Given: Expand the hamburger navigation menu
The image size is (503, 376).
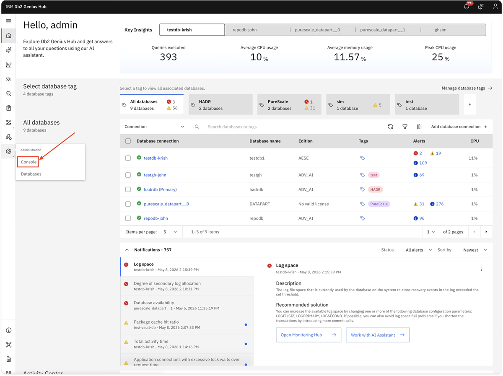Looking at the screenshot, I should 8,21.
